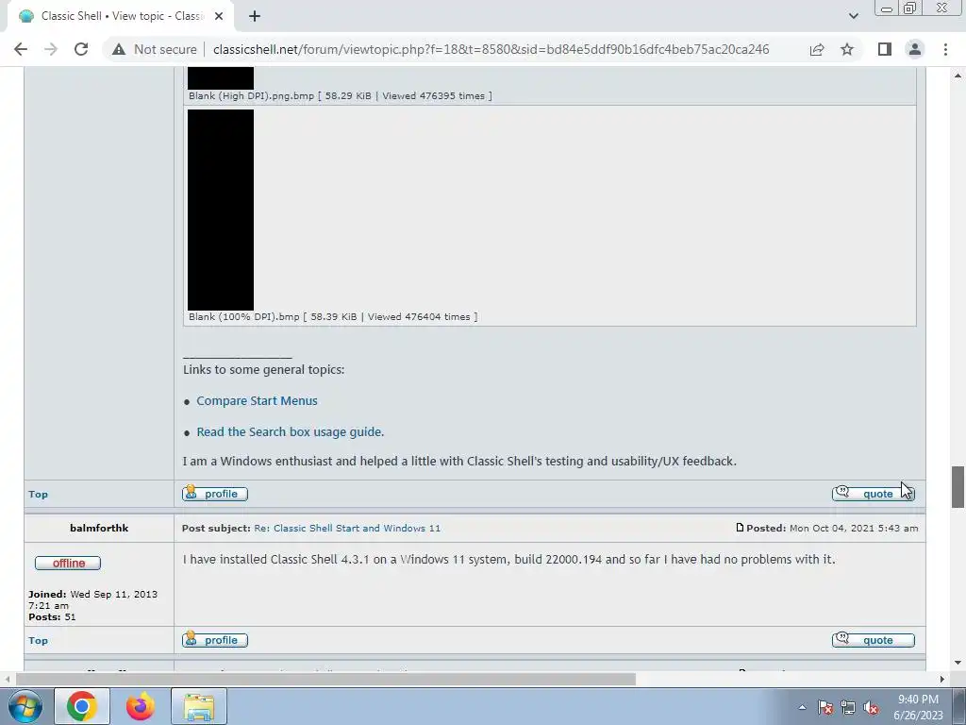The width and height of the screenshot is (966, 725).
Task: Open the network status tray icon
Action: 848,707
